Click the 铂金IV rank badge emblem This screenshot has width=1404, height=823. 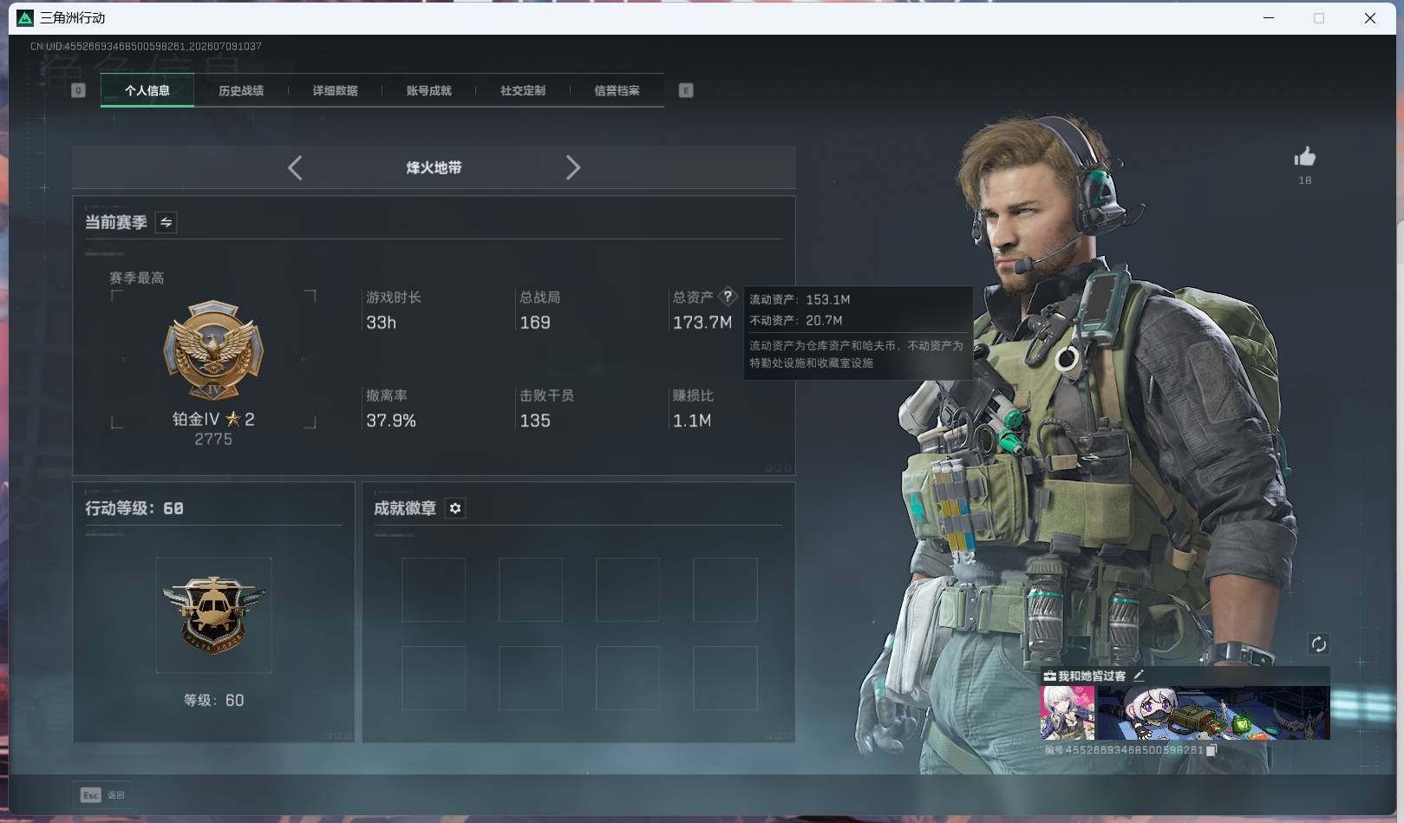point(213,350)
